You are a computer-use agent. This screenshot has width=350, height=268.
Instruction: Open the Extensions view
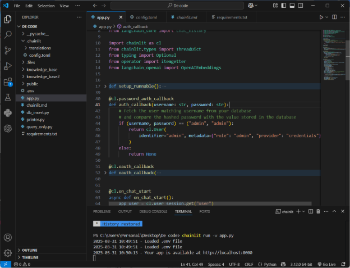tap(8, 81)
